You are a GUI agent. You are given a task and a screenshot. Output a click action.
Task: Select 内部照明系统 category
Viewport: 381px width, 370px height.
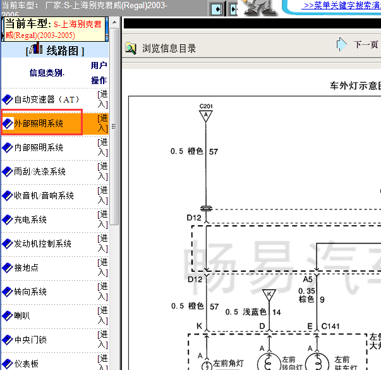[39, 147]
